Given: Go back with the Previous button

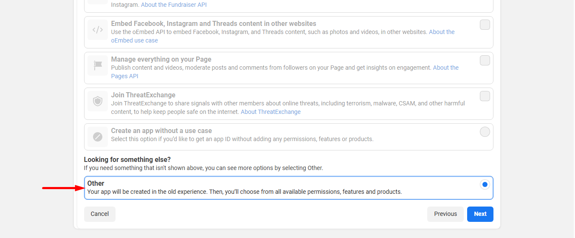Looking at the screenshot, I should (x=445, y=214).
